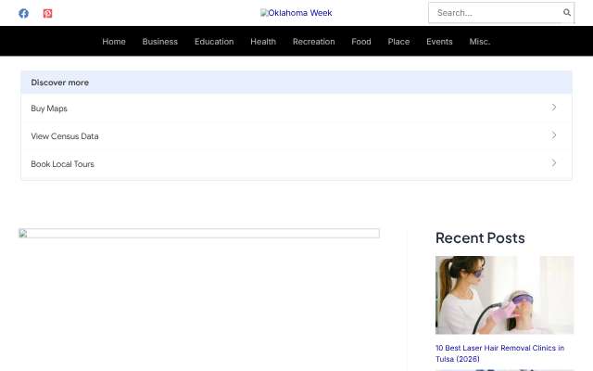Open the Business menu item

point(160,42)
